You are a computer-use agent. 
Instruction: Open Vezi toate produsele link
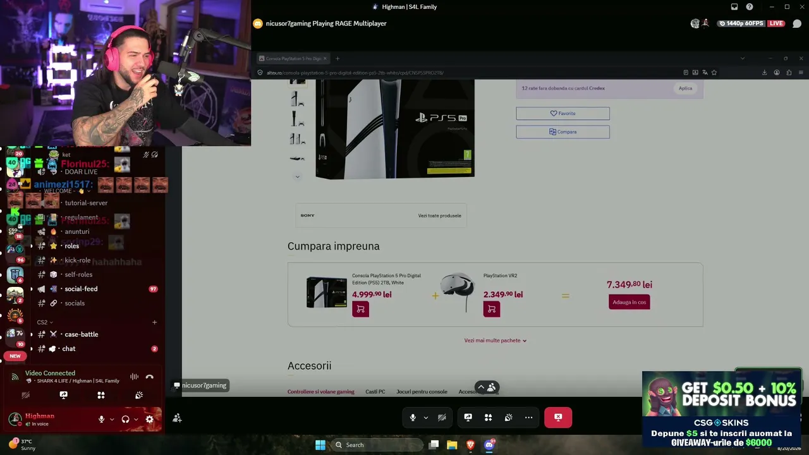(439, 215)
